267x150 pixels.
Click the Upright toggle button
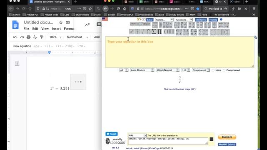pos(145,24)
